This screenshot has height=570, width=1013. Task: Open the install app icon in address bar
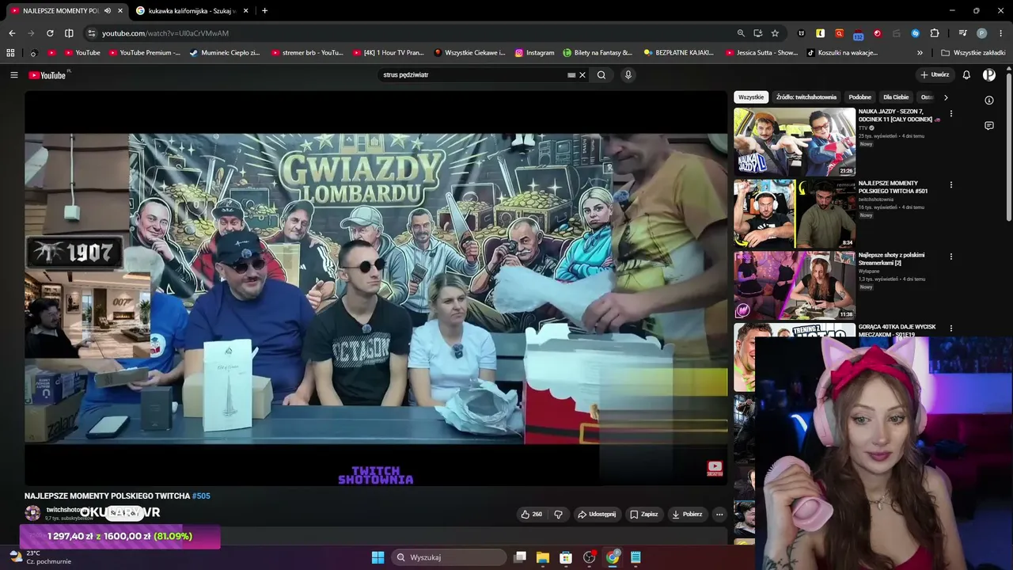758,33
